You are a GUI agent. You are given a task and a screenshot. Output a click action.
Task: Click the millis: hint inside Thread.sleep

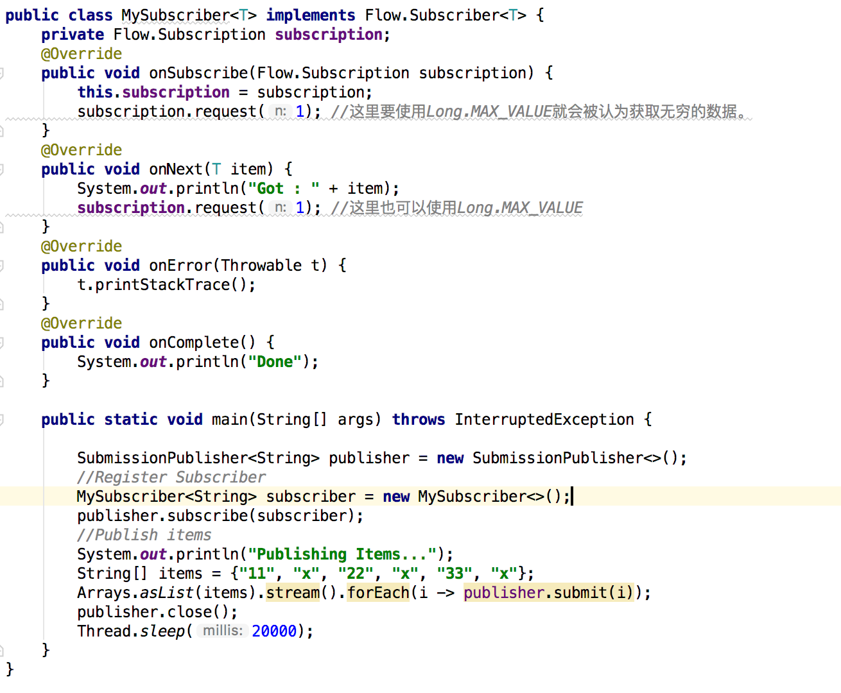222,631
